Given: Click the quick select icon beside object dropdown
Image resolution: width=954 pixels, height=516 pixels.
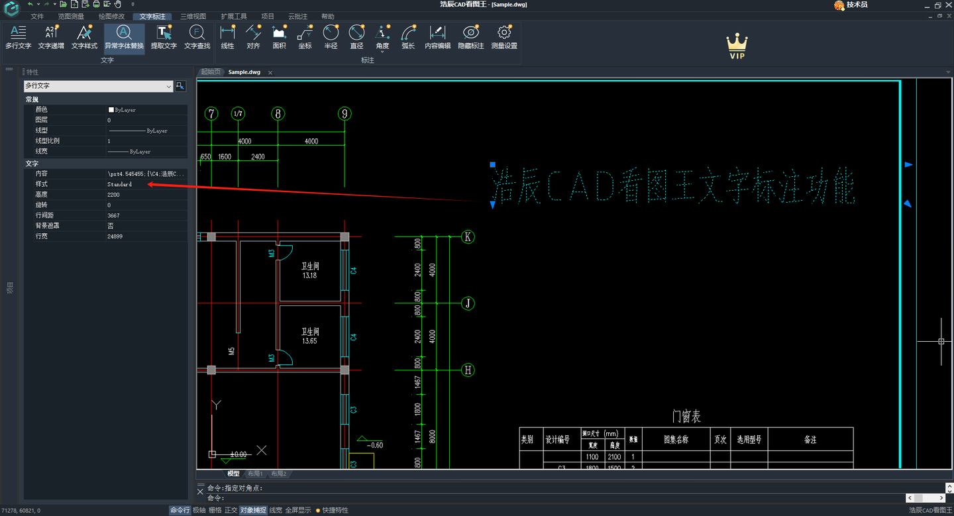Looking at the screenshot, I should (x=180, y=86).
